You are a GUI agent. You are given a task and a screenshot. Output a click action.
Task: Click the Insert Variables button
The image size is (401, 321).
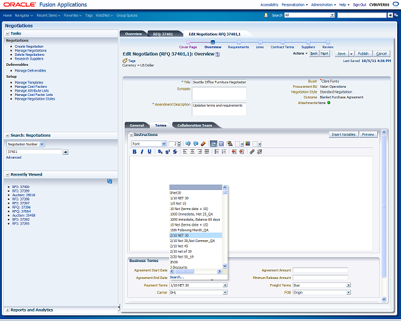pos(343,135)
